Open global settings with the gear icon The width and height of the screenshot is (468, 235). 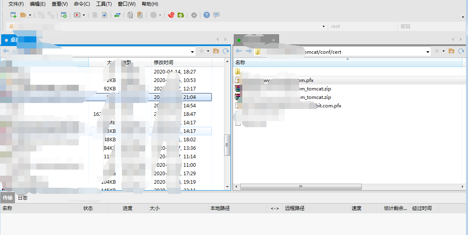(x=193, y=15)
